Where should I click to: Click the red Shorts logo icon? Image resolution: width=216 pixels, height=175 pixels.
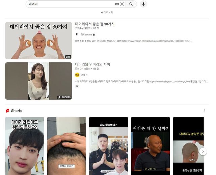7,111
